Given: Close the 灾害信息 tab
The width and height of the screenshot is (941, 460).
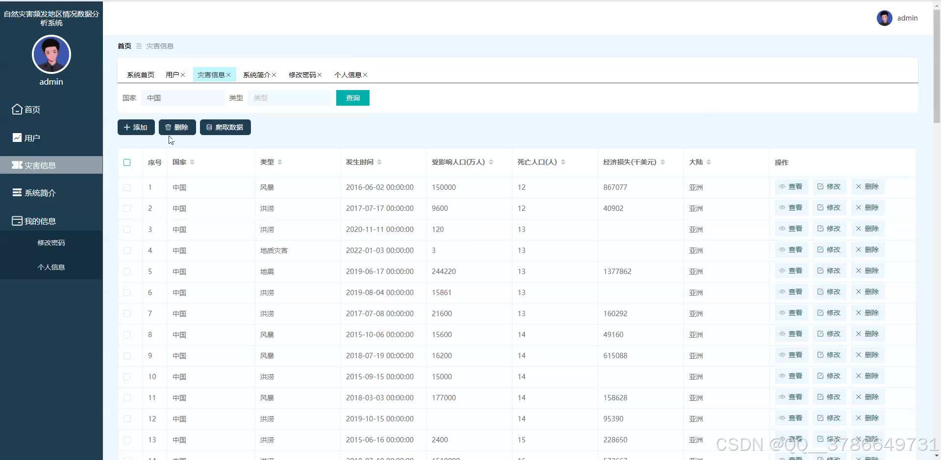Looking at the screenshot, I should (228, 75).
